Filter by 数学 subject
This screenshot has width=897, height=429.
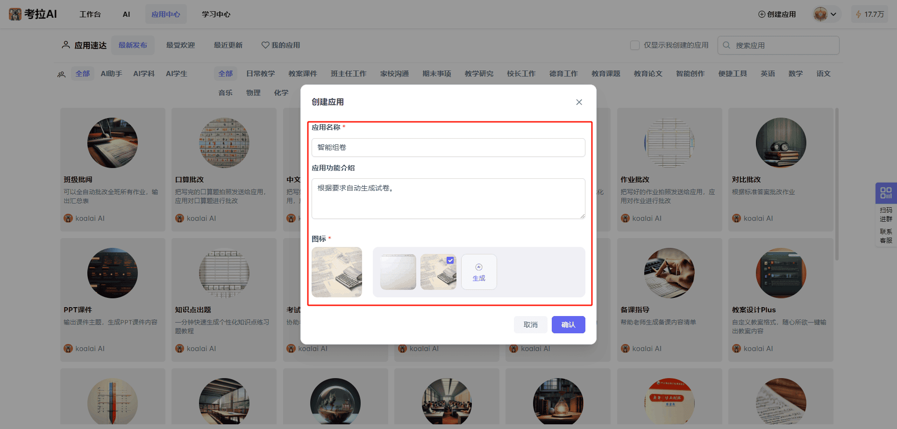click(x=796, y=74)
